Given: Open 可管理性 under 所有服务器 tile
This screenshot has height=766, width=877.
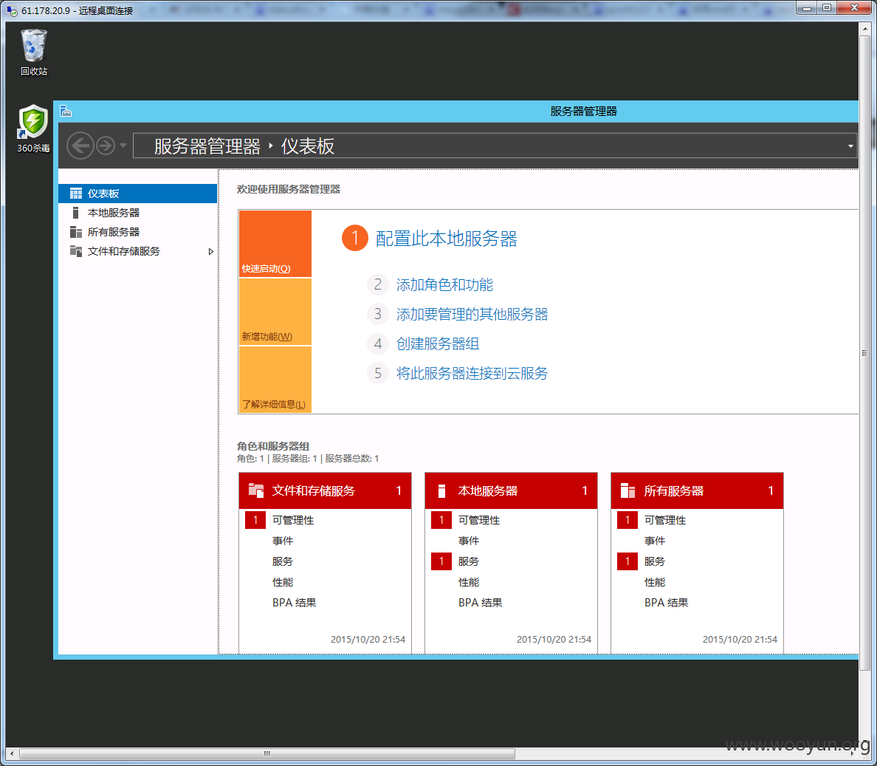Looking at the screenshot, I should coord(665,520).
